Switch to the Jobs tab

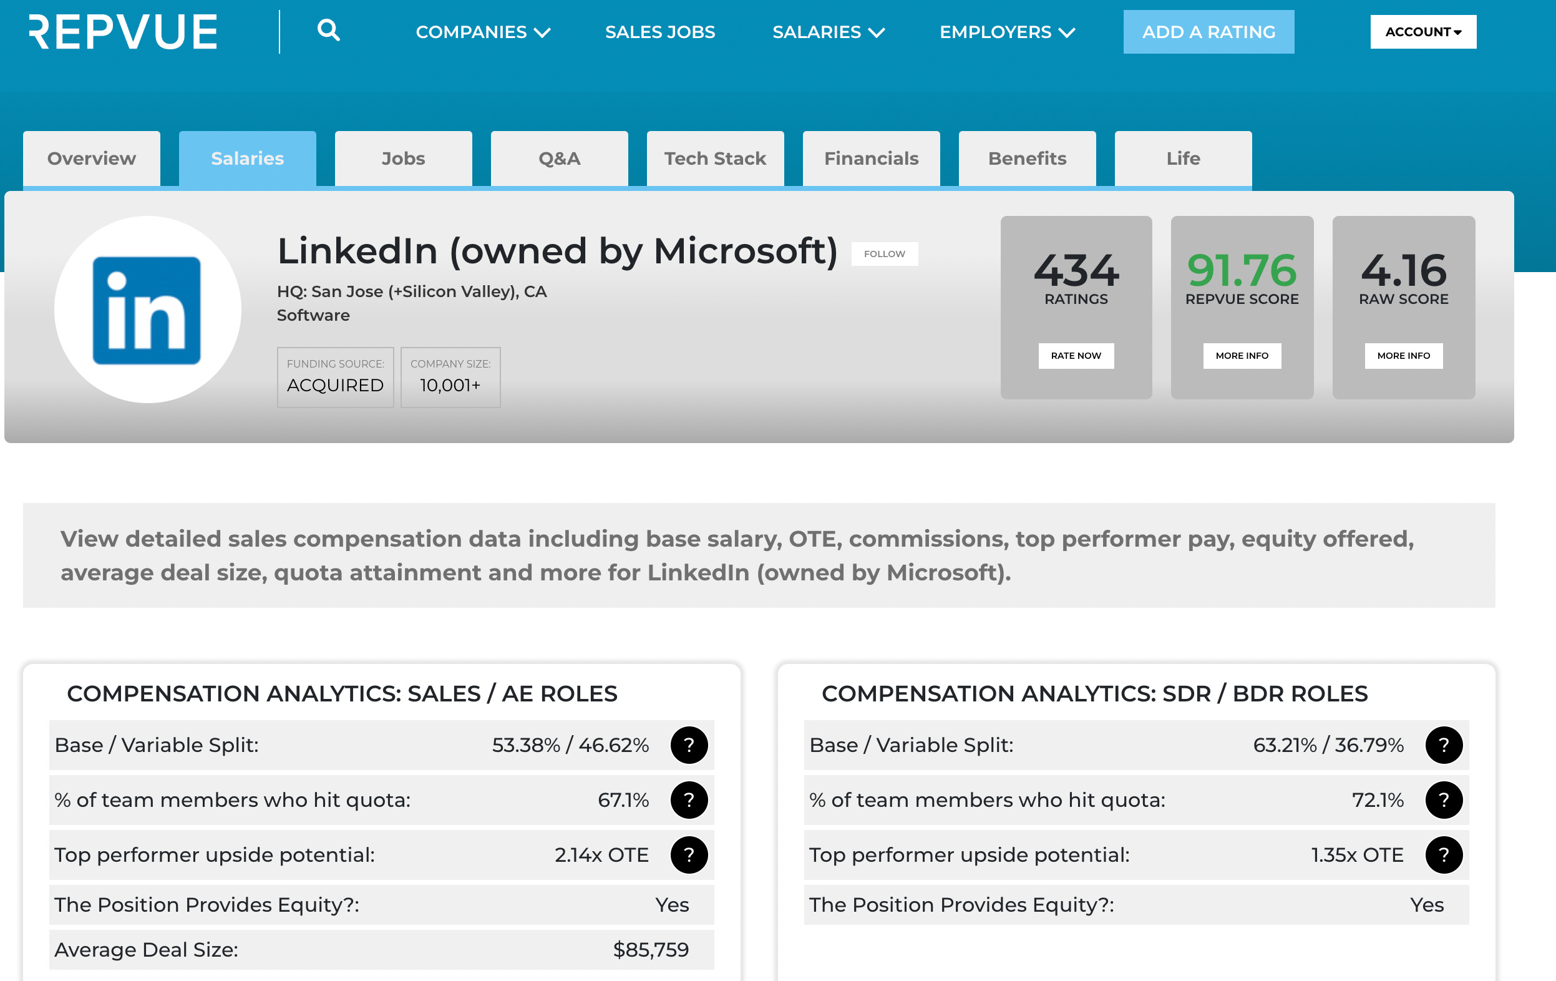[x=403, y=159]
